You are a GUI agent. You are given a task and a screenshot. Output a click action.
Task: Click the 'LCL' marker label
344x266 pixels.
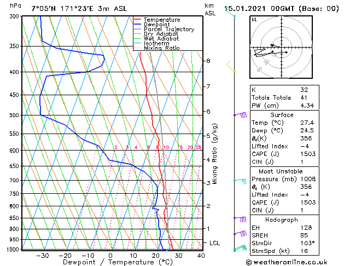(214, 243)
